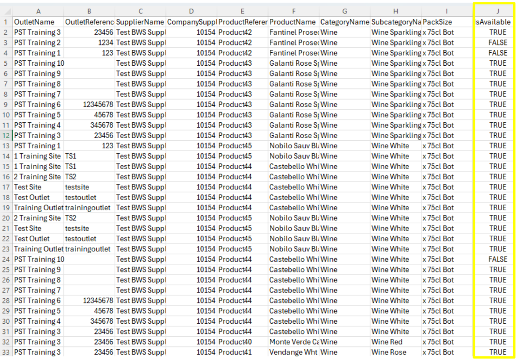This screenshot has width=518, height=360.
Task: Select row 12 by its row number
Action: click(6, 135)
